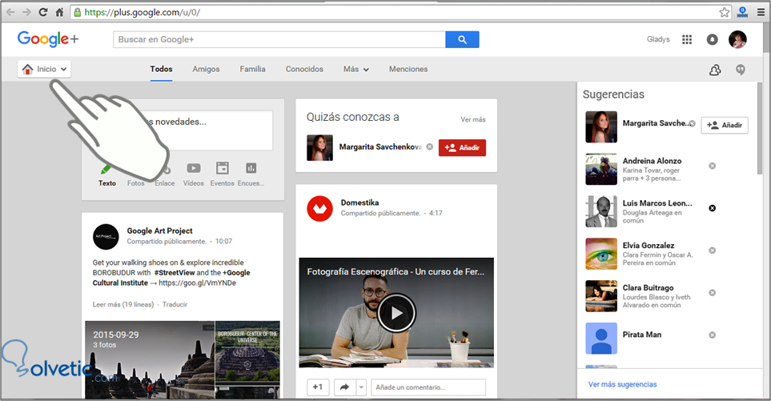
Task: Click Leer más (19 líneas) link
Action: pos(123,304)
